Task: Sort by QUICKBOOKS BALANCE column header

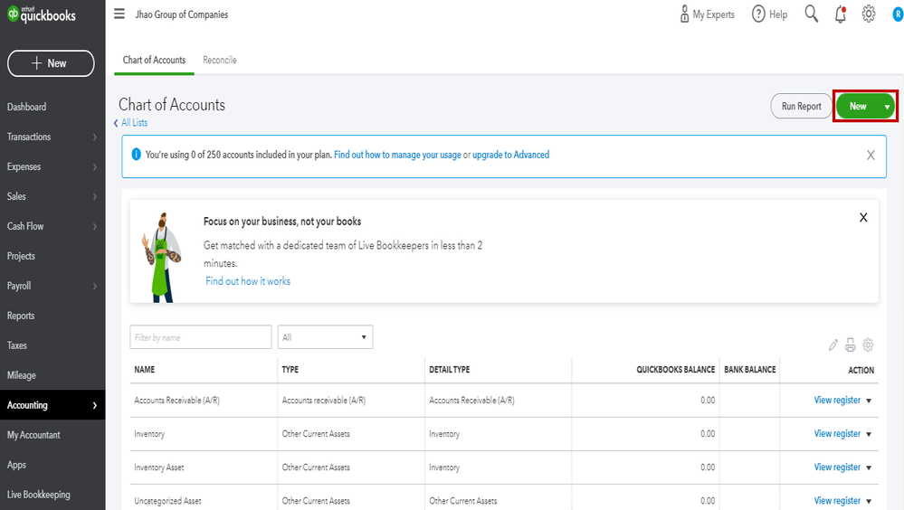Action: (676, 370)
